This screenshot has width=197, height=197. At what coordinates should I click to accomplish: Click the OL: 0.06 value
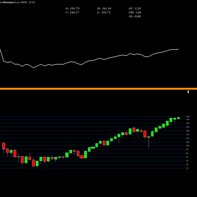[135, 17]
